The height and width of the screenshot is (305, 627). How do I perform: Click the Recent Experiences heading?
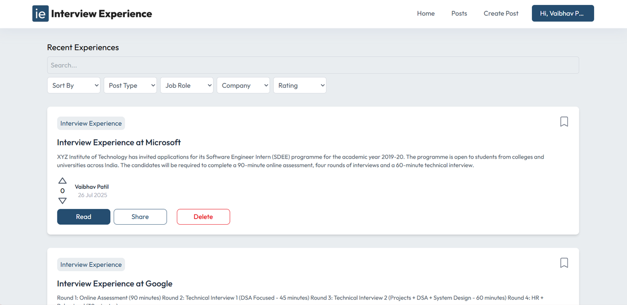point(83,47)
